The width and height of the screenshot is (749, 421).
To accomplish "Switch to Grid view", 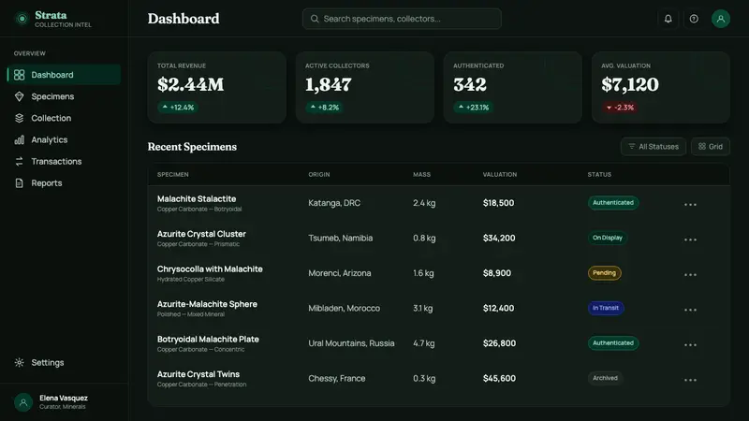I will [711, 147].
